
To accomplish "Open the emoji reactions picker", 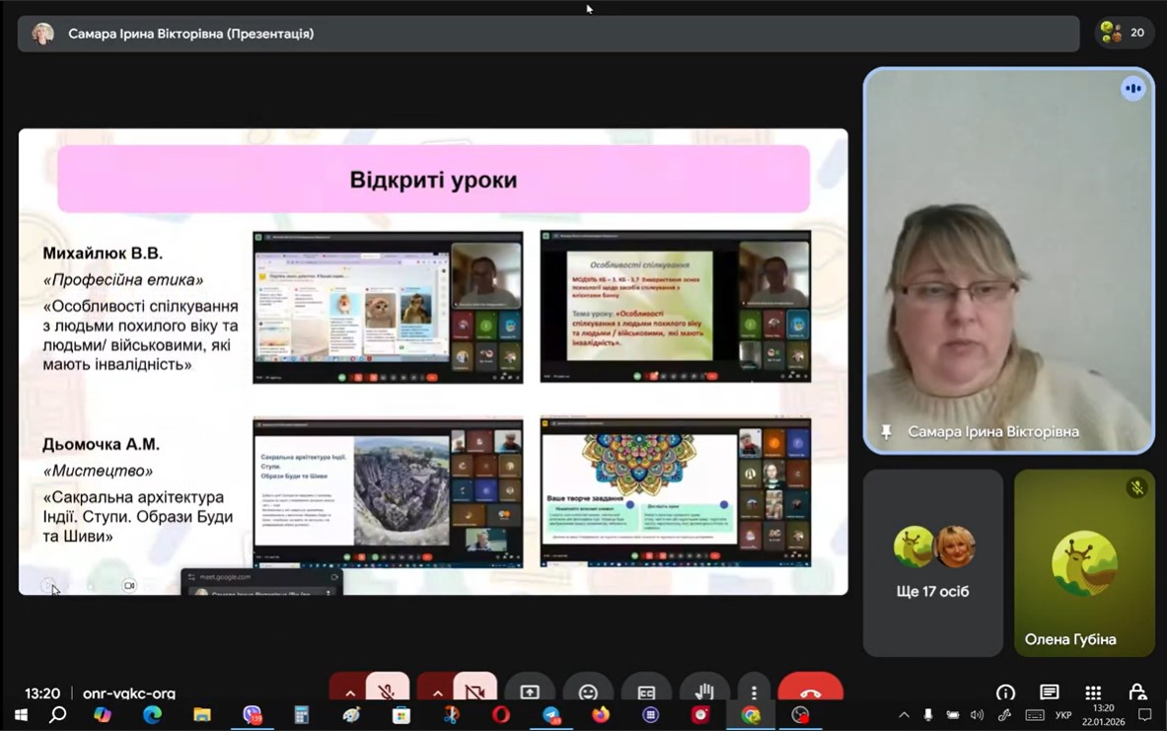I will click(588, 691).
